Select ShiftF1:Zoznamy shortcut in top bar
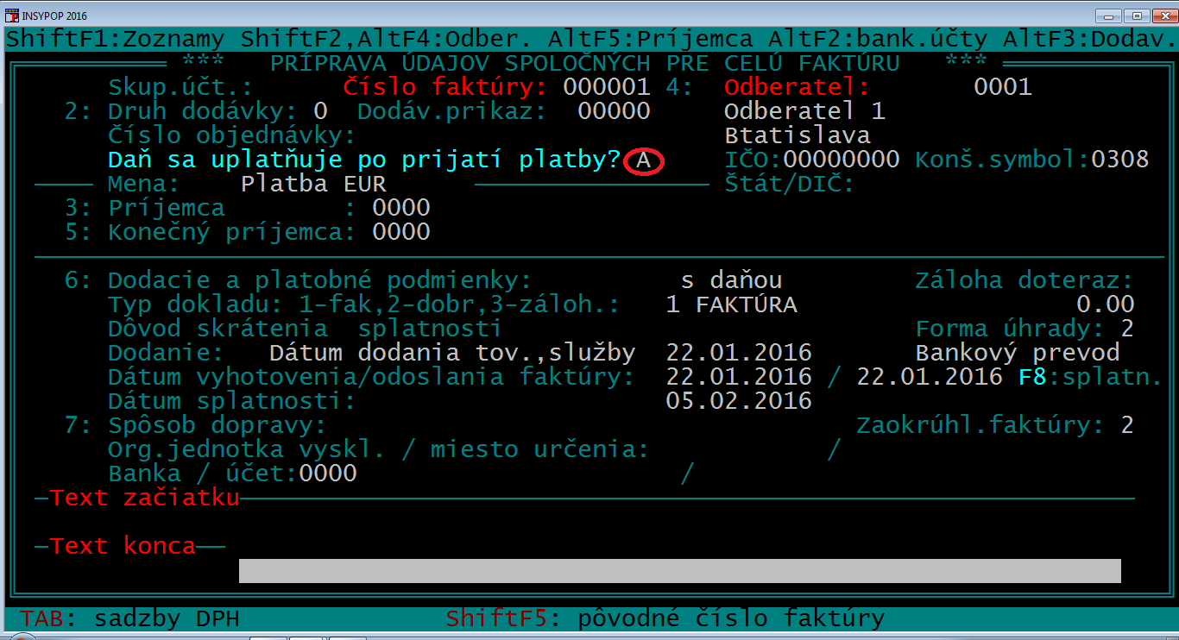Image resolution: width=1179 pixels, height=640 pixels. click(x=116, y=40)
